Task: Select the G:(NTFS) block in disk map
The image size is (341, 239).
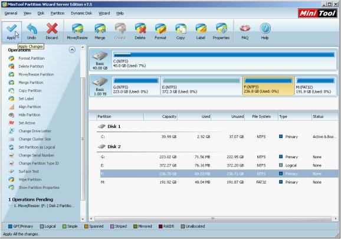Action: click(x=136, y=86)
